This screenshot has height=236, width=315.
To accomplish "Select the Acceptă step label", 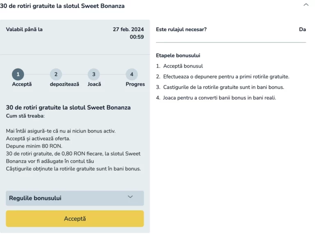I will 22,84.
